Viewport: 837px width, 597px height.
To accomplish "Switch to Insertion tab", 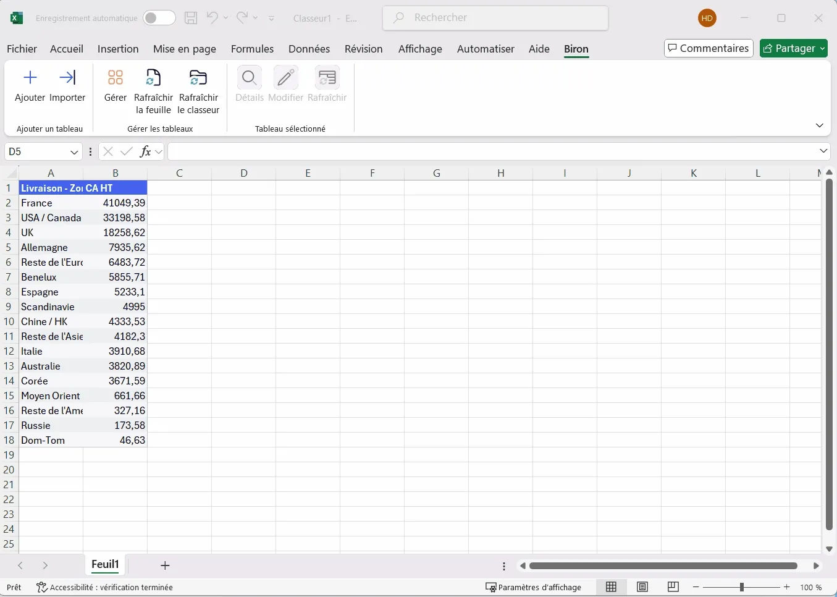I will tap(118, 49).
